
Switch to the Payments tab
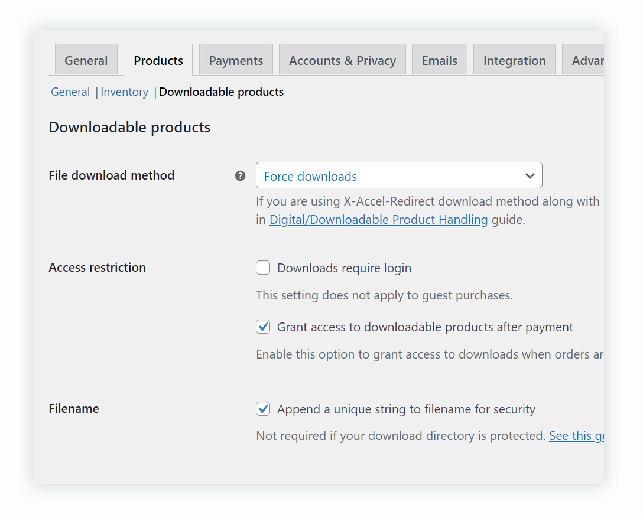click(x=235, y=60)
